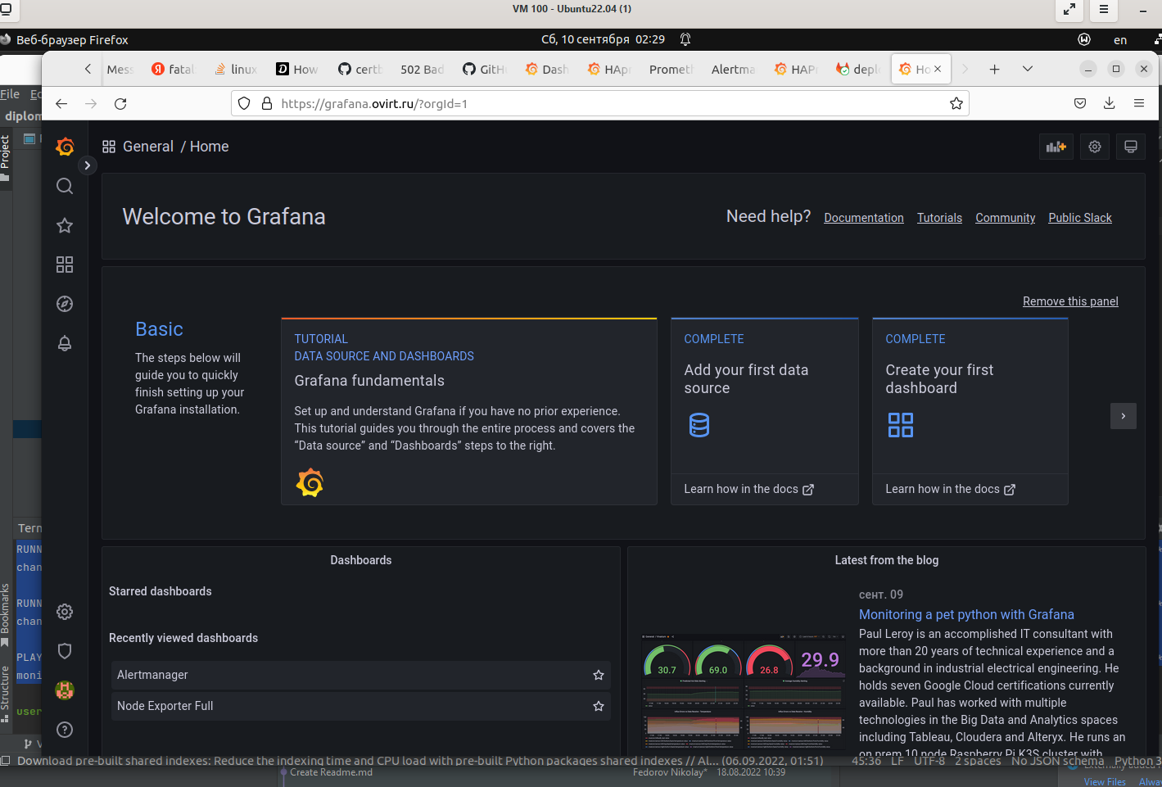The width and height of the screenshot is (1162, 787).
Task: Click the data source database icon
Action: (x=699, y=425)
